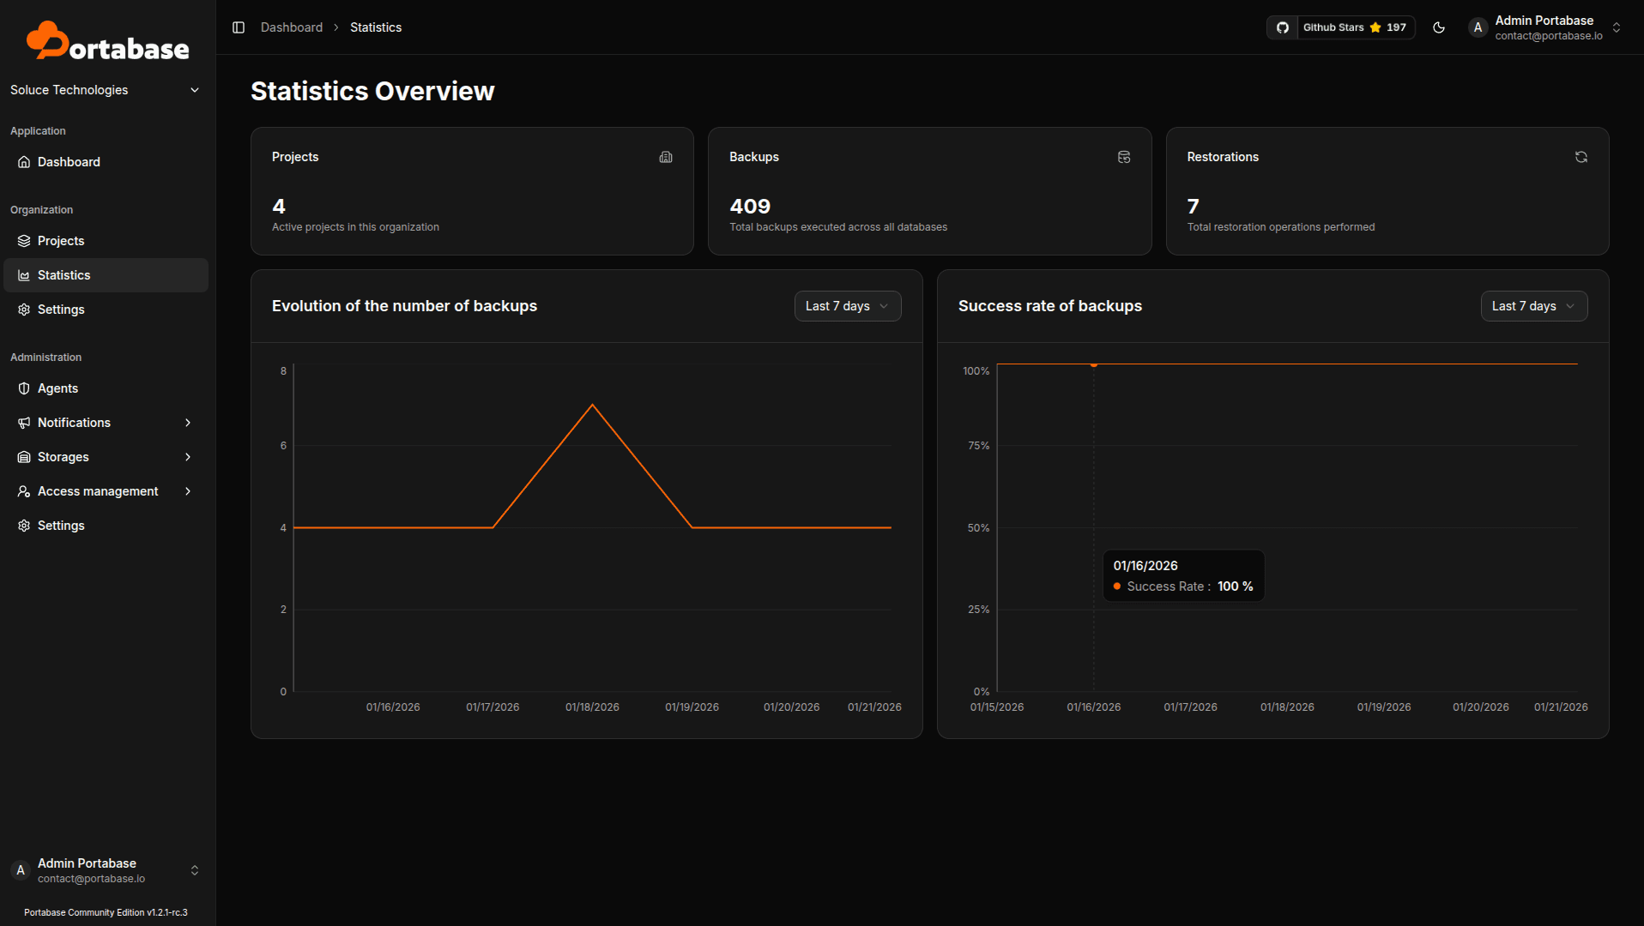Click the top-right avatar letter A
The height and width of the screenshot is (926, 1644).
pos(1478,27)
